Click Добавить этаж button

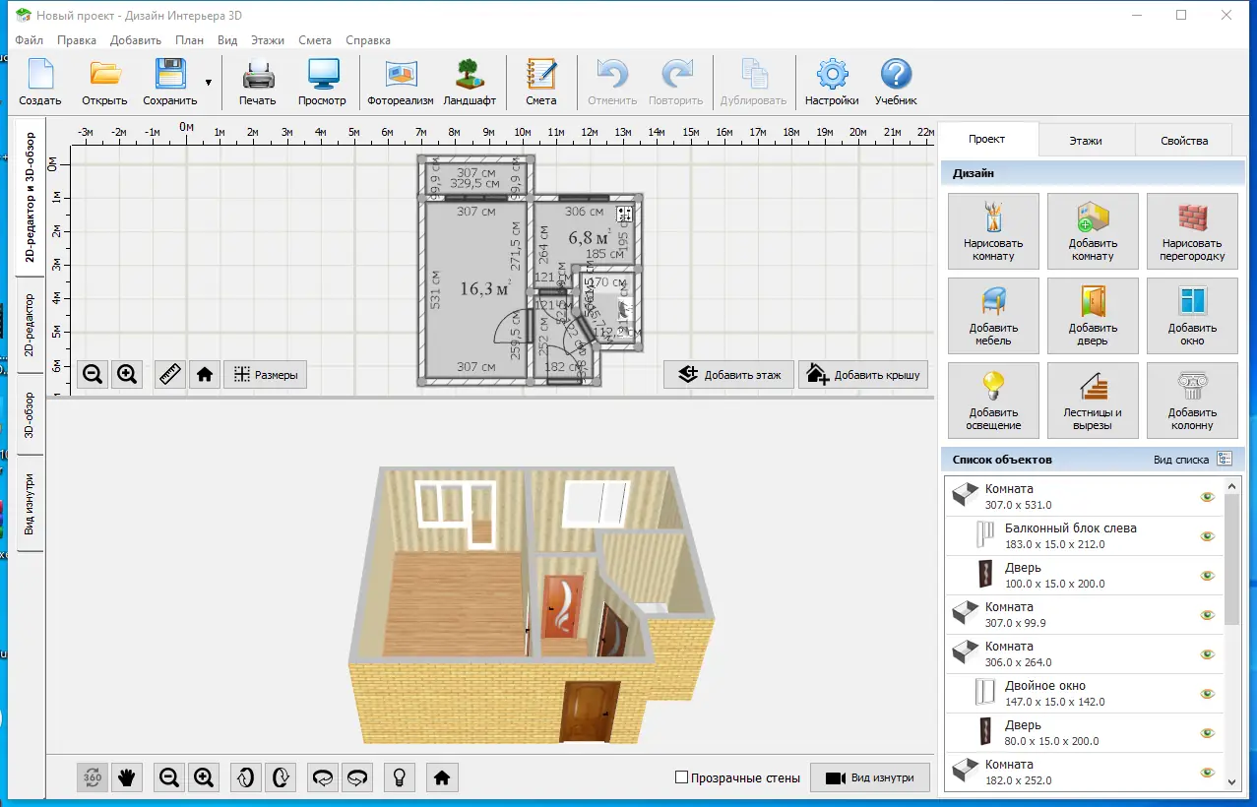point(728,374)
